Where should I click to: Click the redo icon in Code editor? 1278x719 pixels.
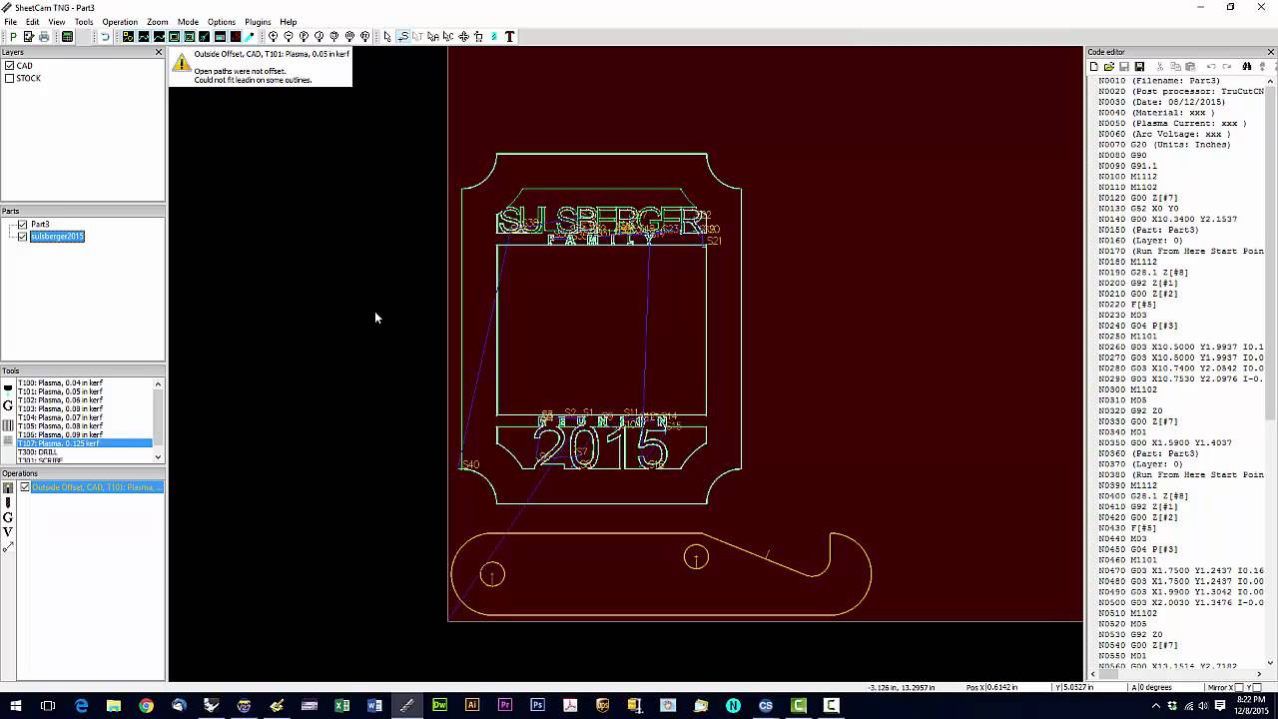(x=1227, y=66)
